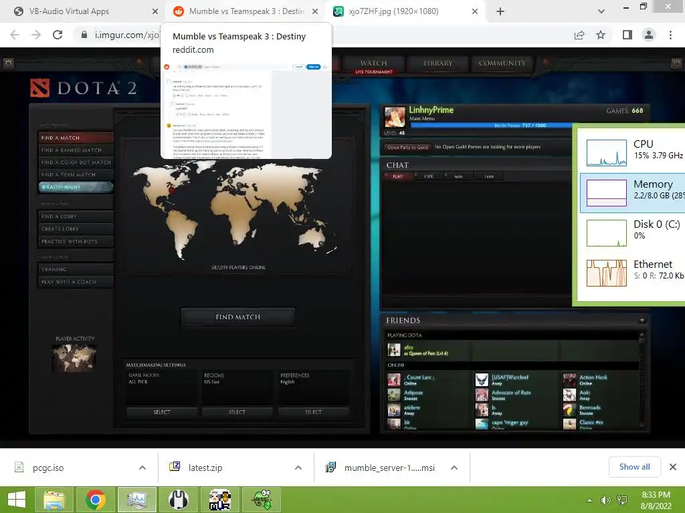The height and width of the screenshot is (513, 685).
Task: Close the Mumble vs Teamspeak tab
Action: (315, 11)
